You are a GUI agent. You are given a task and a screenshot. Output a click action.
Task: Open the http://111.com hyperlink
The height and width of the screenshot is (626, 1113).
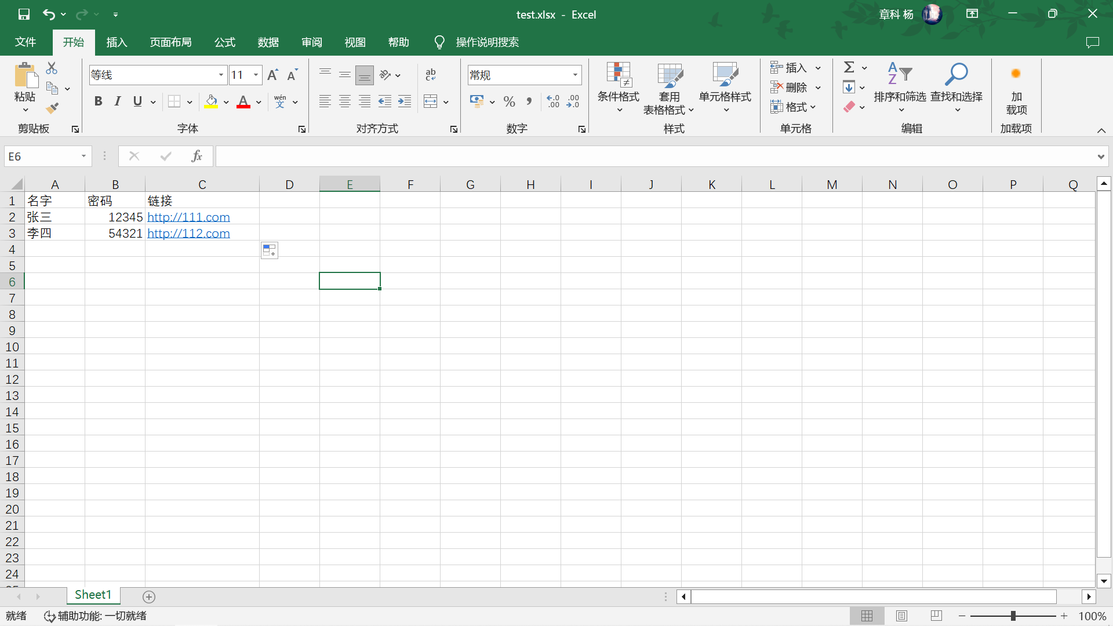tap(188, 217)
